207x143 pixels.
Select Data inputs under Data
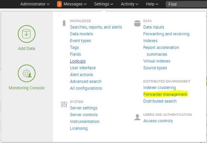click(x=154, y=27)
